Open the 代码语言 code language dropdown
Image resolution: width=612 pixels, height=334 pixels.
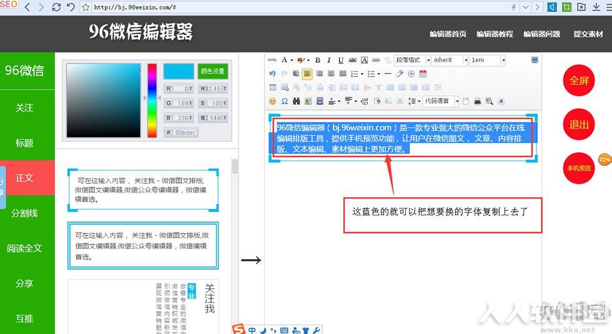click(441, 101)
